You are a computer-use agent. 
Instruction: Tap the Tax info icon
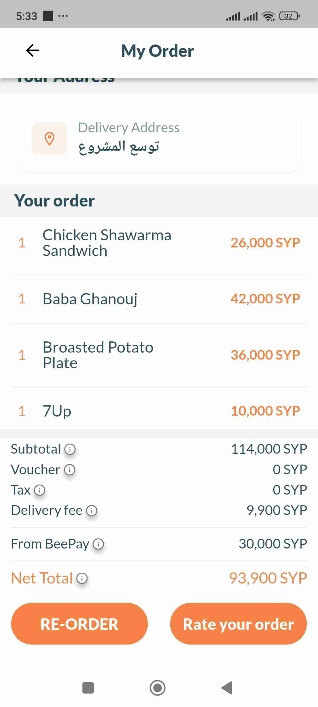pyautogui.click(x=40, y=490)
